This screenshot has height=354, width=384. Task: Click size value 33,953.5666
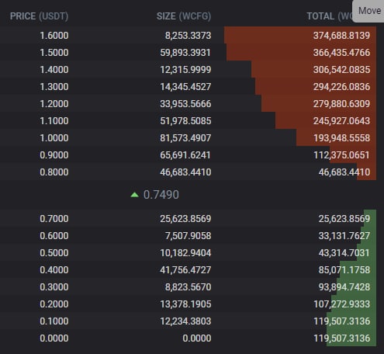pyautogui.click(x=185, y=104)
